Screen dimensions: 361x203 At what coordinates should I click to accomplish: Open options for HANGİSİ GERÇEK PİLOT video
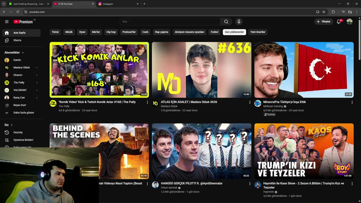tap(250, 184)
